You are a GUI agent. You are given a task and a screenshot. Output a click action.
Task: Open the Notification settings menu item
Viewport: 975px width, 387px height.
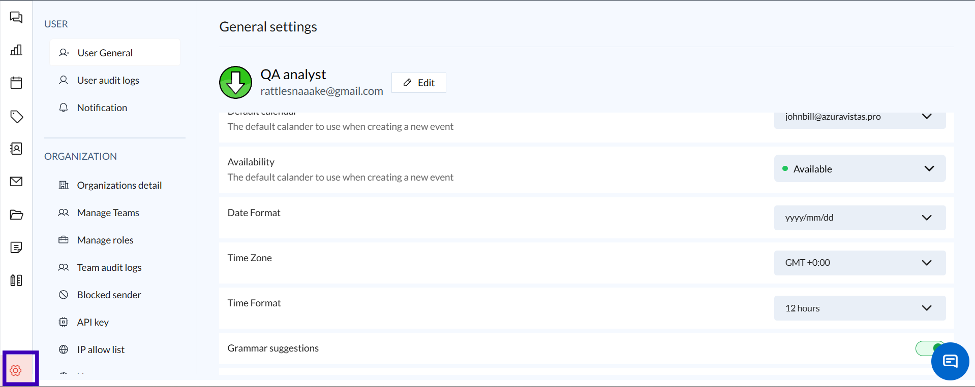point(102,108)
